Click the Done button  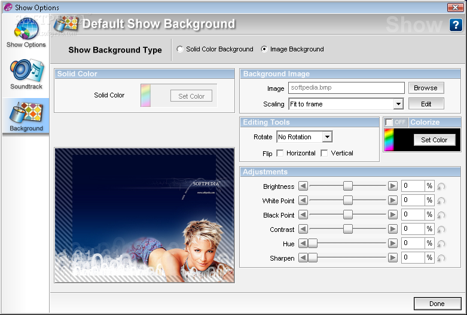[437, 304]
